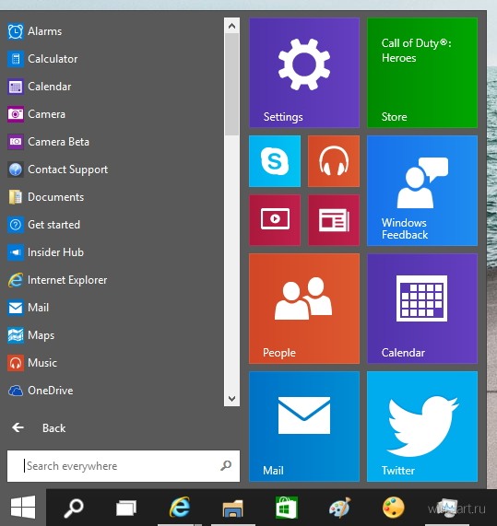This screenshot has height=526, width=497.
Task: Open the large blue Mail tile
Action: 304,427
